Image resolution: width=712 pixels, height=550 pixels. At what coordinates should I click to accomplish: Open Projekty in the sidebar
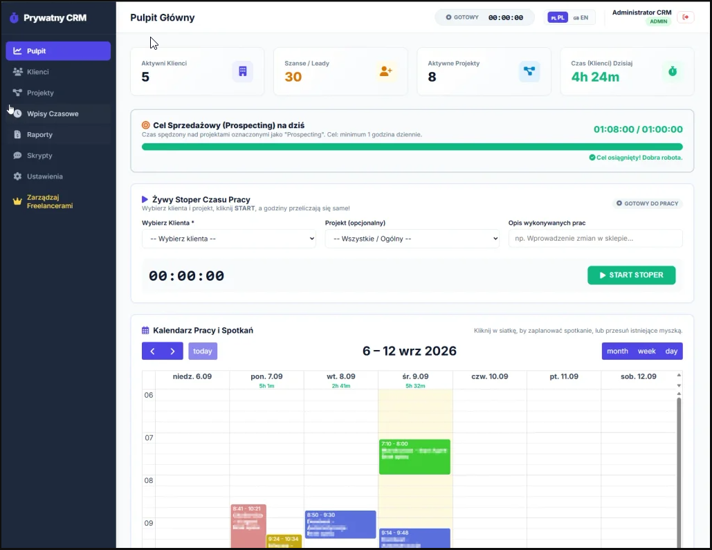[58, 93]
